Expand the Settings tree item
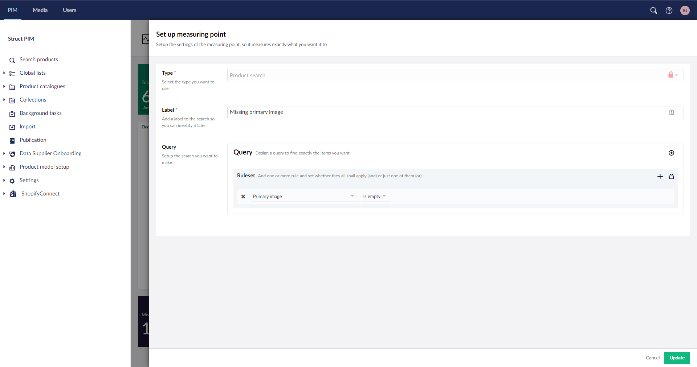 click(4, 180)
